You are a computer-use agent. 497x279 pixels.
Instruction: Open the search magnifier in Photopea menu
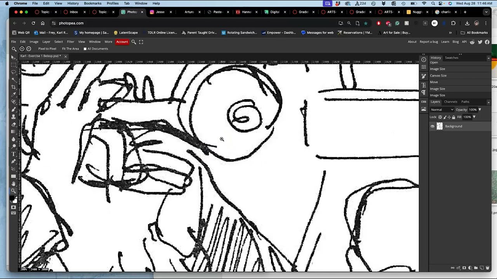tap(134, 42)
